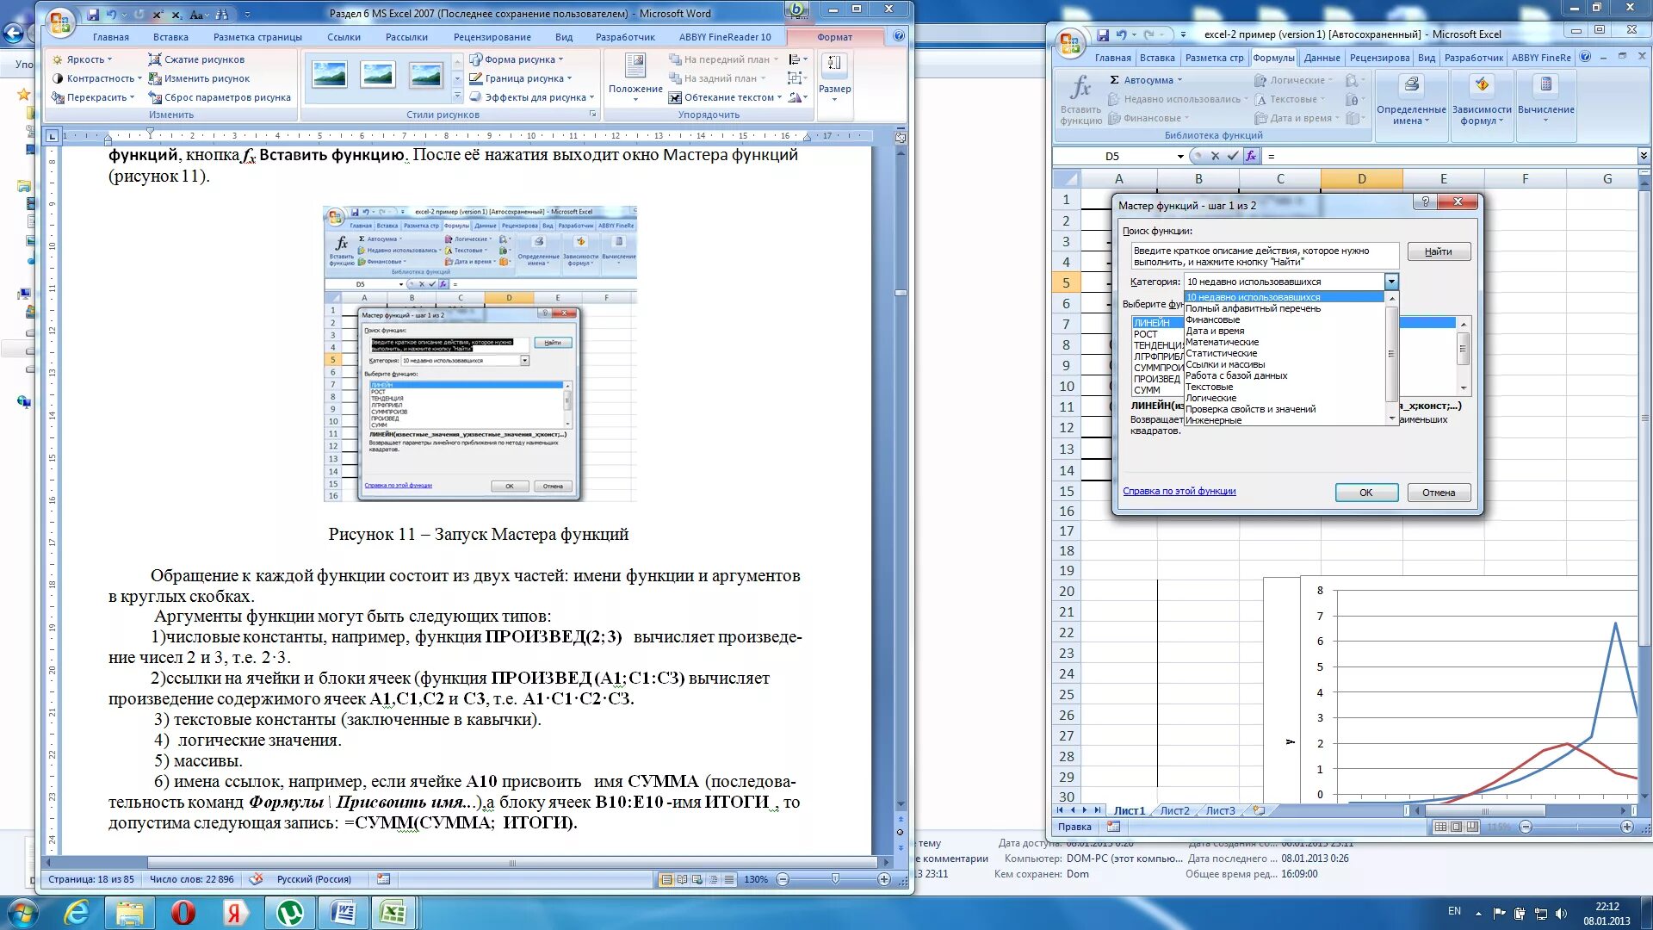This screenshot has width=1653, height=930.
Task: Click spelling check icon in Word status bar
Action: coord(256,879)
